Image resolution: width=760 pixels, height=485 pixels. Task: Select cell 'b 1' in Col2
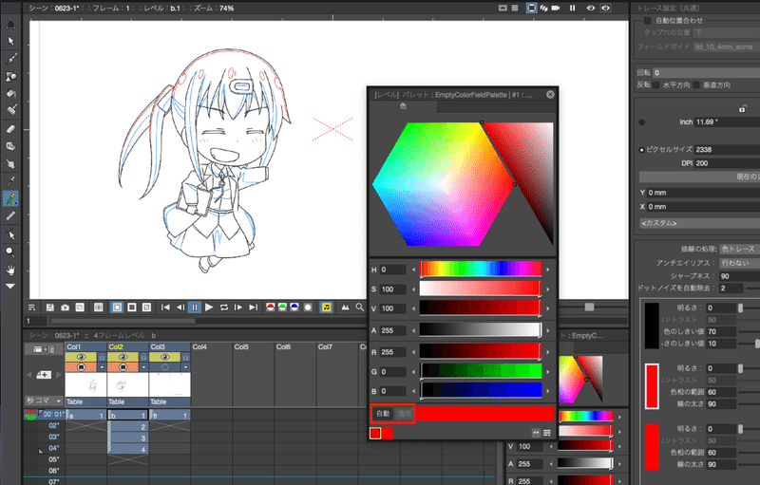[x=127, y=416]
